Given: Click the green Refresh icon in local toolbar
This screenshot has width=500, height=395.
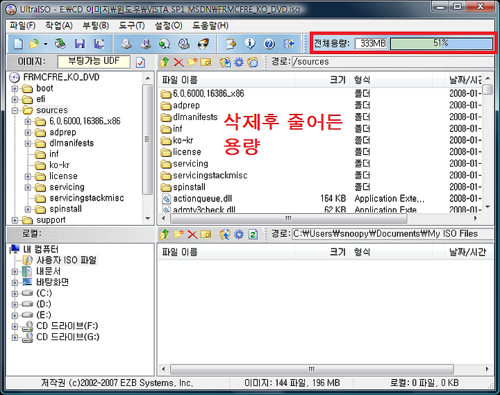Looking at the screenshot, I should click(x=253, y=235).
